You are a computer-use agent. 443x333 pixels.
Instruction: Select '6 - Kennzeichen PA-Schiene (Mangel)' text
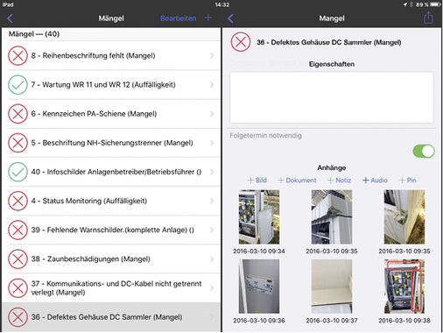[94, 114]
